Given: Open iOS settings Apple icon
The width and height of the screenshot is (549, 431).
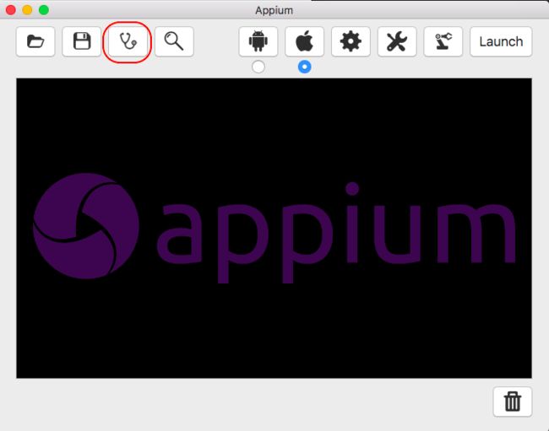Looking at the screenshot, I should pos(305,41).
